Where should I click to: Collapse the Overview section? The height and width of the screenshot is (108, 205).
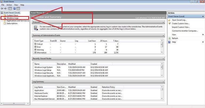coord(163,22)
